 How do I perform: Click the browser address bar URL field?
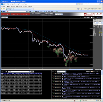pyautogui.click(x=42, y=4)
